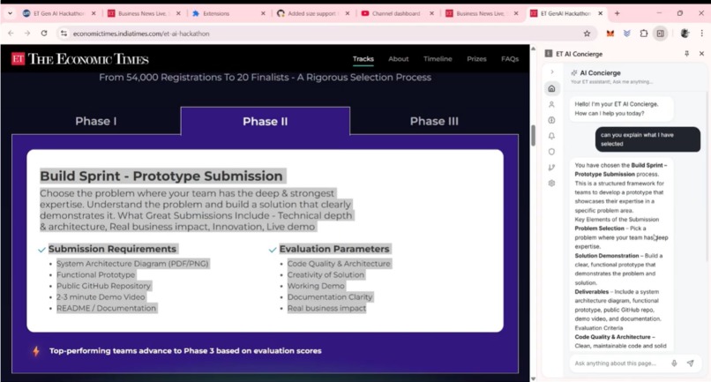
Task: Click the 'Submission Requirements' heading
Action: 112,249
